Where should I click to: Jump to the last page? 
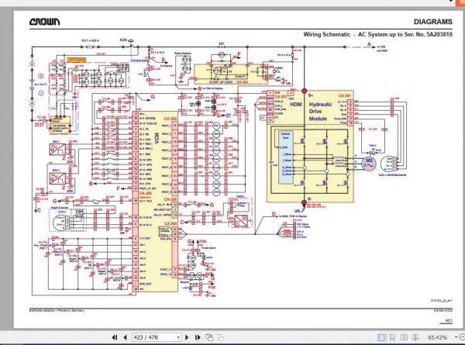[x=198, y=337]
